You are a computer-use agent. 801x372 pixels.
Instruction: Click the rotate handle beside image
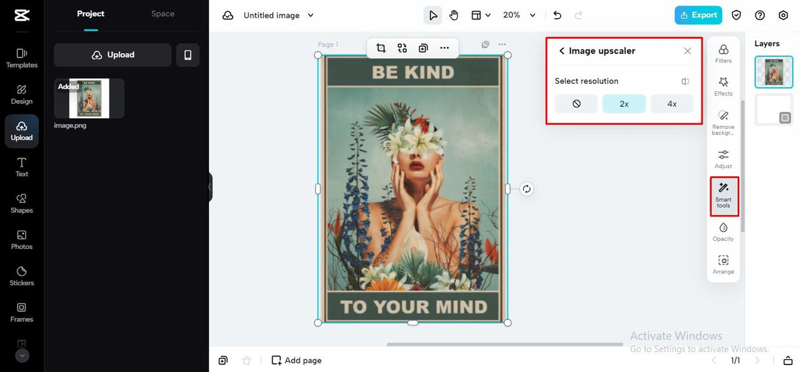(x=527, y=189)
